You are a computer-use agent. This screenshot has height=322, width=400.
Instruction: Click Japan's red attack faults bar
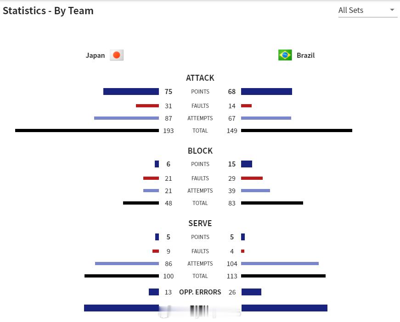pos(147,105)
